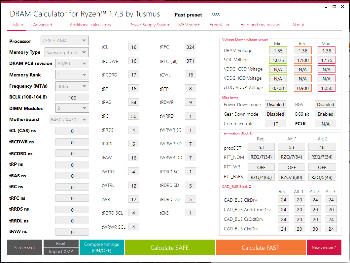The image size is (350, 263).
Task: Click the DRAM Voltage Rec. value 1.36
Action: [x=303, y=51]
